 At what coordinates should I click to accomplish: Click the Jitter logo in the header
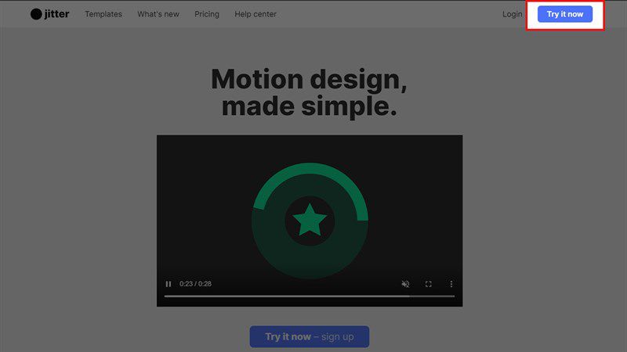click(x=49, y=14)
